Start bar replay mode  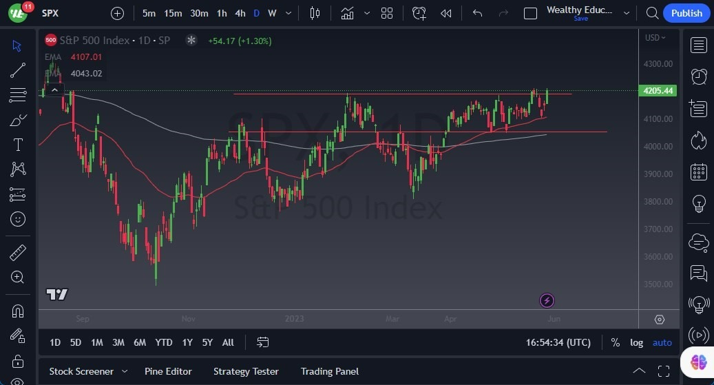[x=445, y=14]
